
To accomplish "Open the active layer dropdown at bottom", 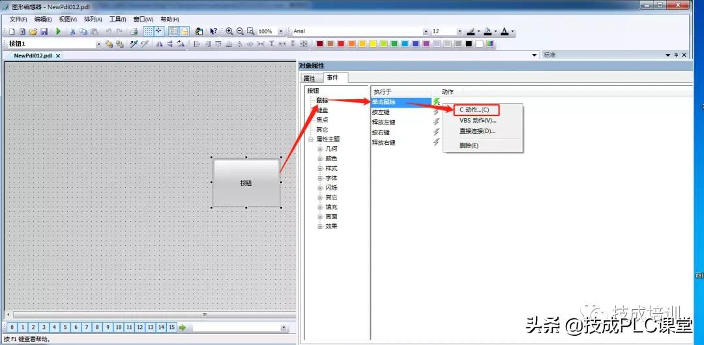I will pyautogui.click(x=284, y=327).
